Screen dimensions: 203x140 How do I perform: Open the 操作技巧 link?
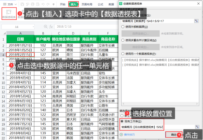tap(129, 135)
